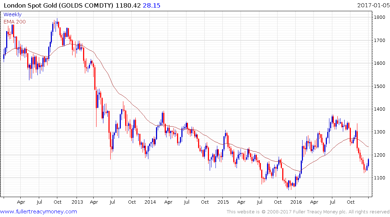Click the 2014 year label on time axis

pos(150,202)
